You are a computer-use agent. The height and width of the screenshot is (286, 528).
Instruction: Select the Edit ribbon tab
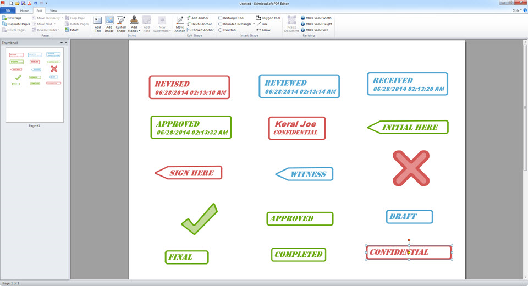click(x=39, y=11)
